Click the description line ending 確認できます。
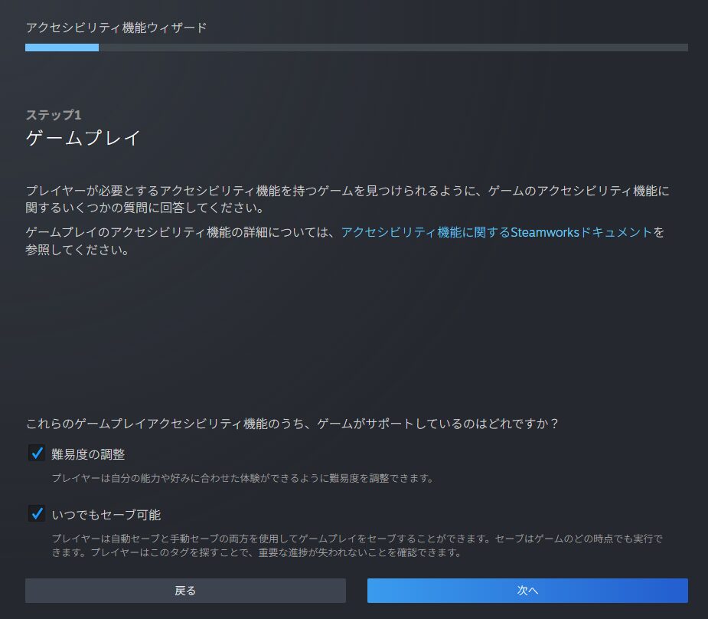708x619 pixels. pyautogui.click(x=256, y=552)
